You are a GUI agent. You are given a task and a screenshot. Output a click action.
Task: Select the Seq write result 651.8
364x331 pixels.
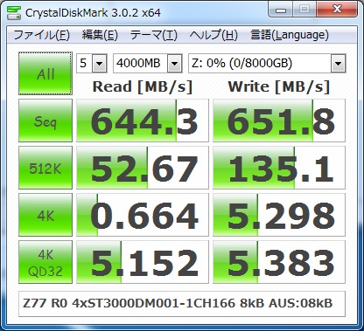click(279, 121)
